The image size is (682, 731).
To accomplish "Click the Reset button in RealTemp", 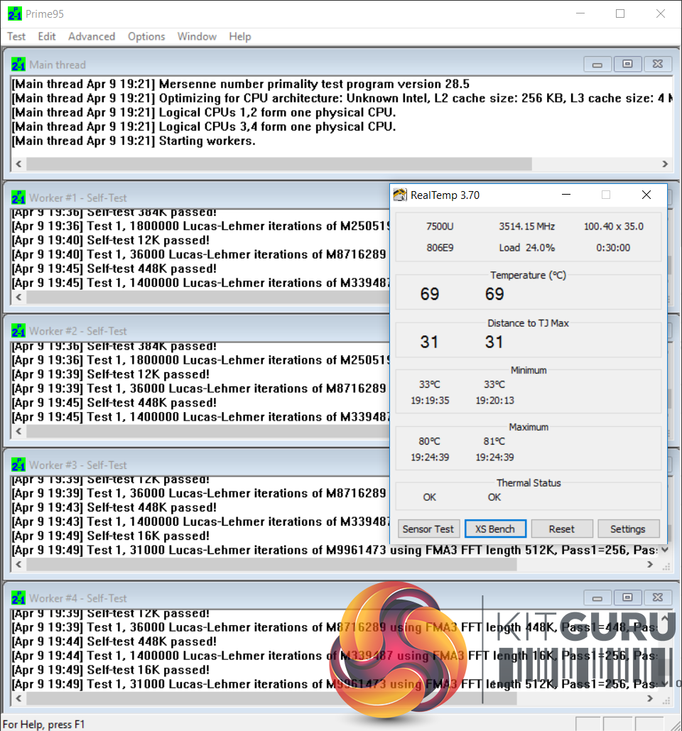I will point(562,529).
